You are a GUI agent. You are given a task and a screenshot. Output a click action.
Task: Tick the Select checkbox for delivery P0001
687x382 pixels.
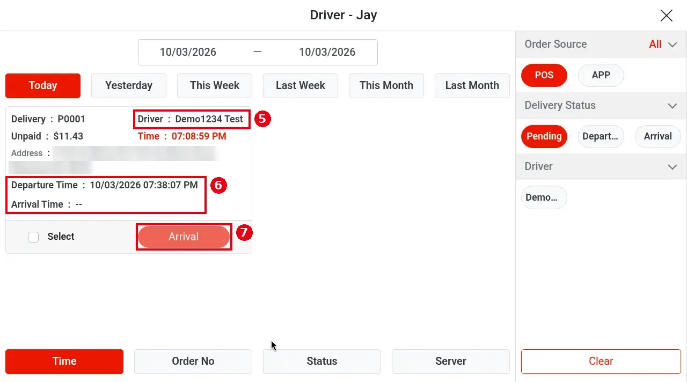click(33, 237)
